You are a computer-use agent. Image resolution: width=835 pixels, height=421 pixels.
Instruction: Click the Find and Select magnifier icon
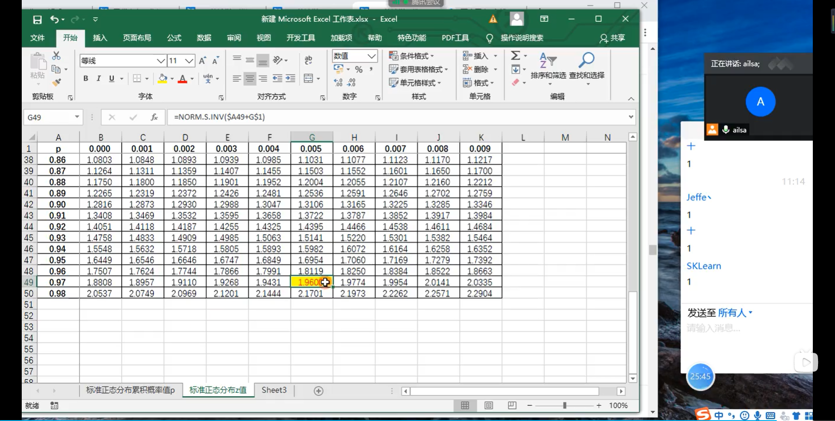pyautogui.click(x=587, y=60)
